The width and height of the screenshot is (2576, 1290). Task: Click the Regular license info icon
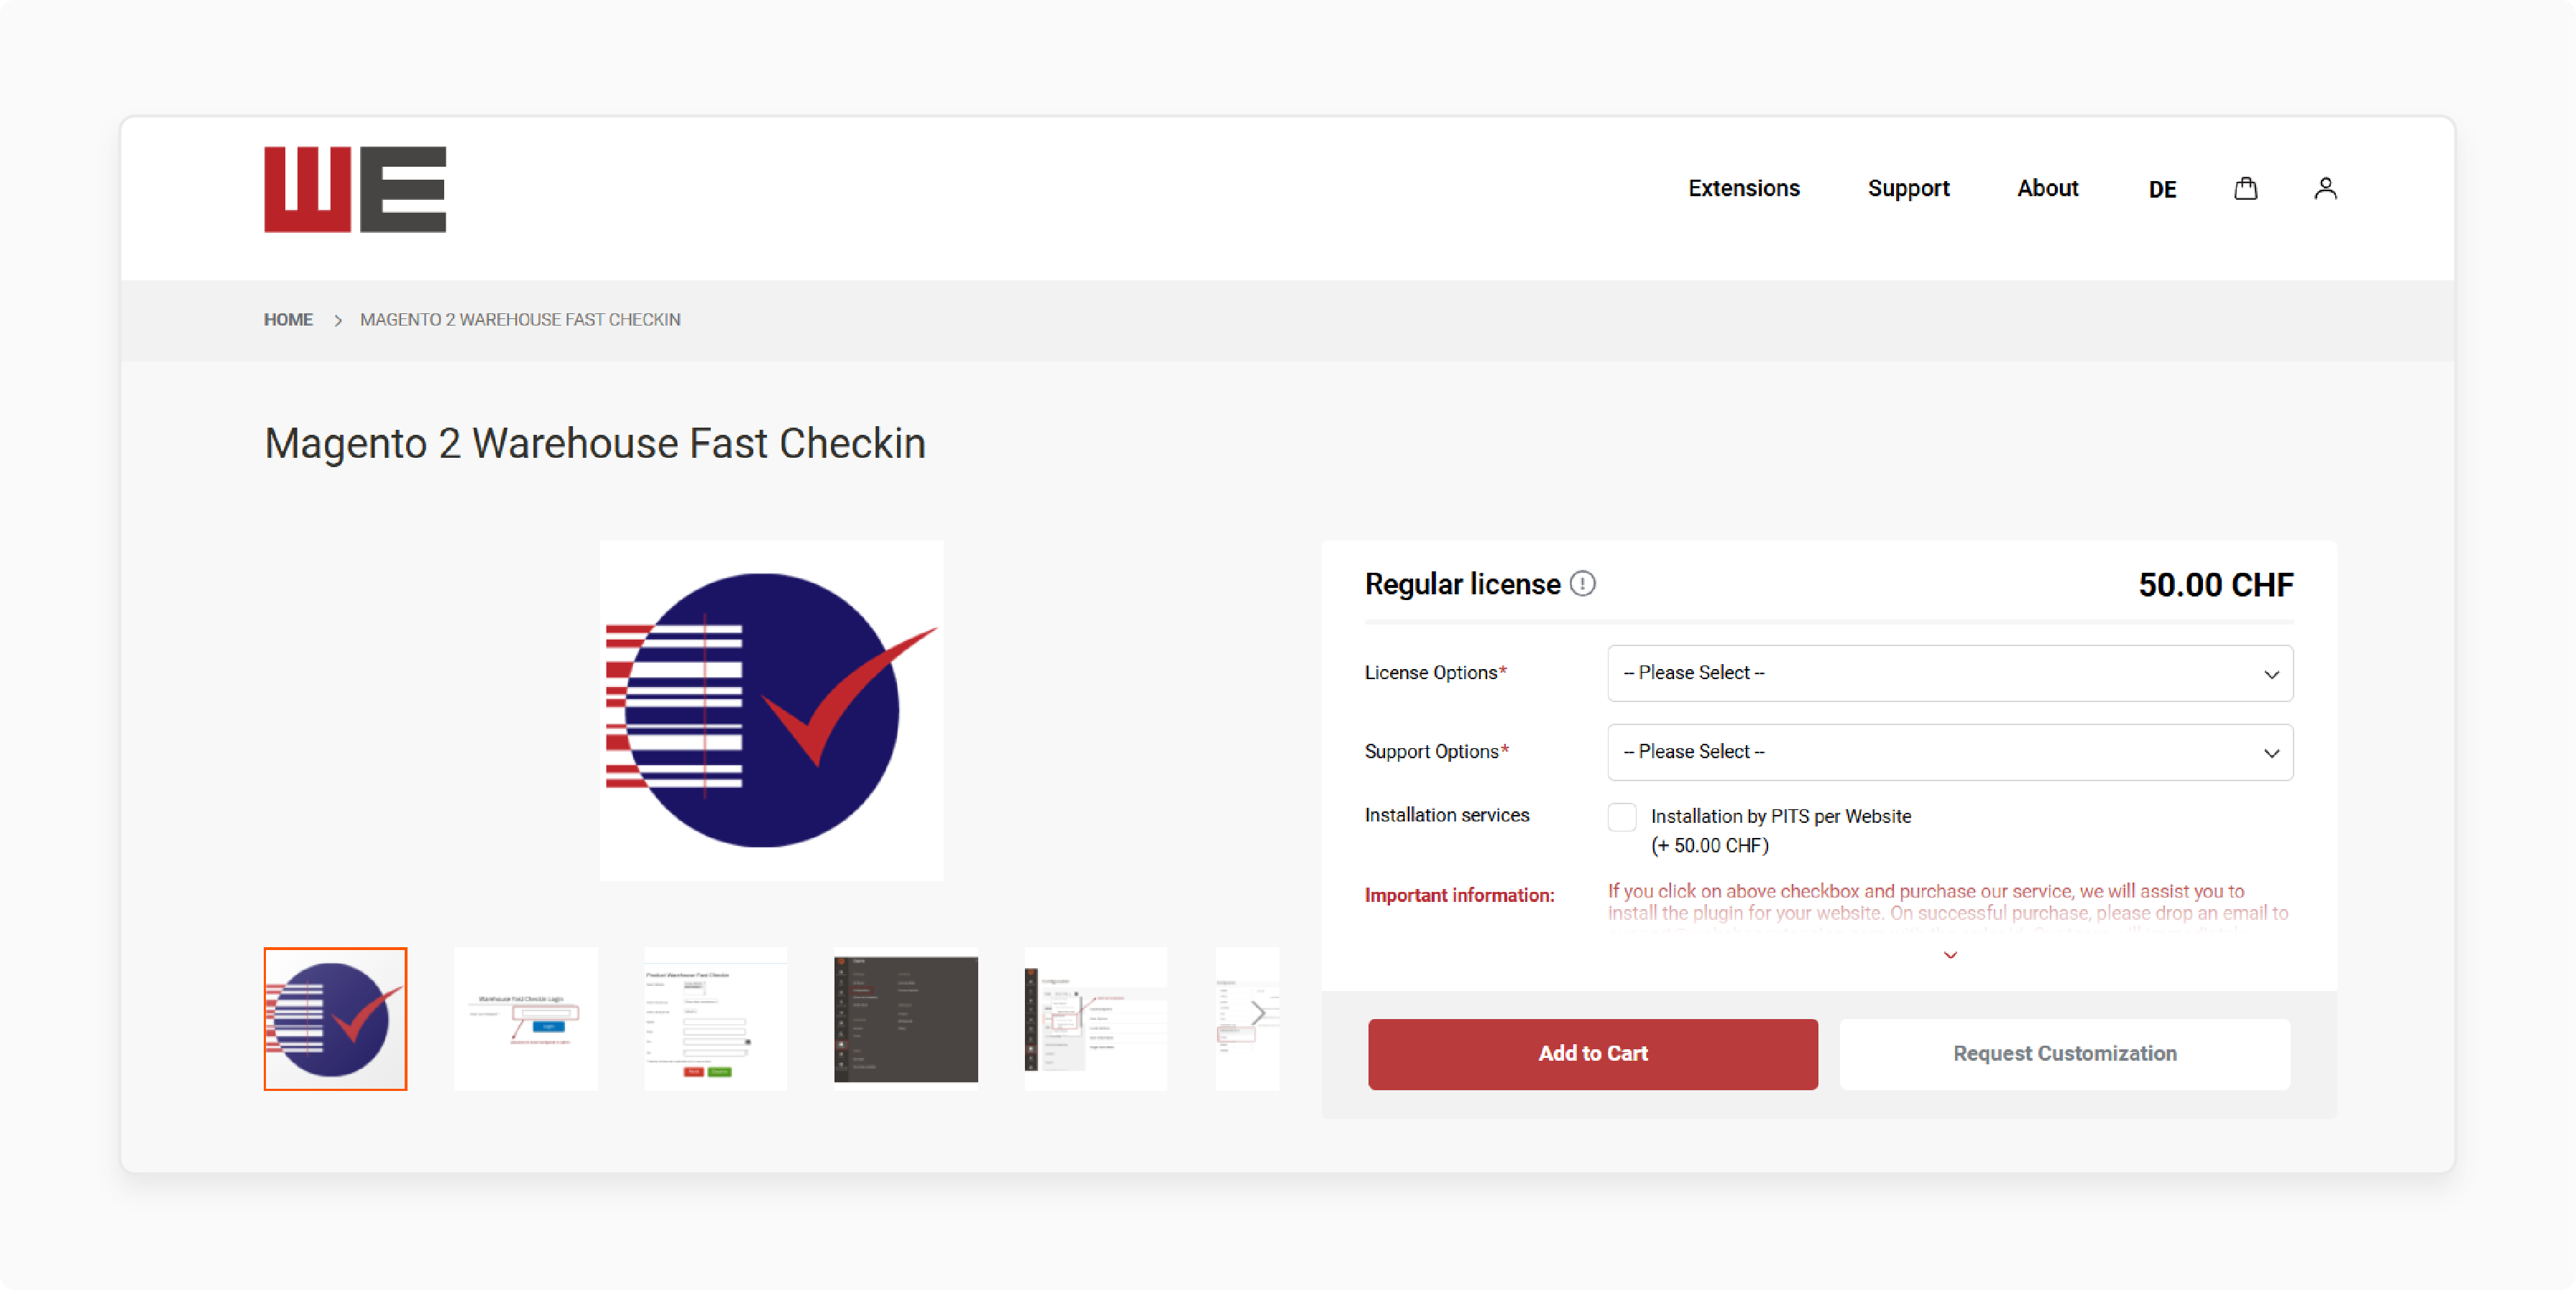1583,583
